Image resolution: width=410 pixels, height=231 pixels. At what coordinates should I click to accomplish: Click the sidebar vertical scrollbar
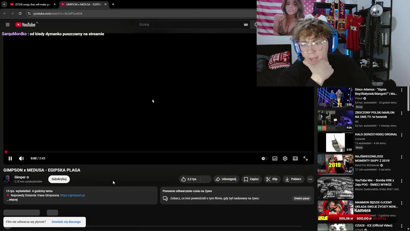coord(408,99)
